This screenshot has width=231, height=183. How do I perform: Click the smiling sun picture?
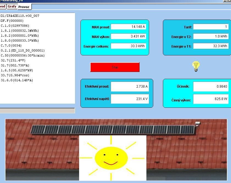(x=113, y=158)
